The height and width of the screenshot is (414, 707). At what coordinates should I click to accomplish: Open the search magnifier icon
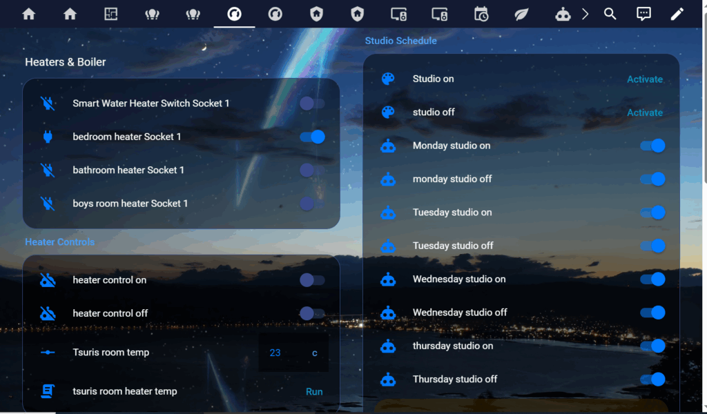pyautogui.click(x=610, y=14)
